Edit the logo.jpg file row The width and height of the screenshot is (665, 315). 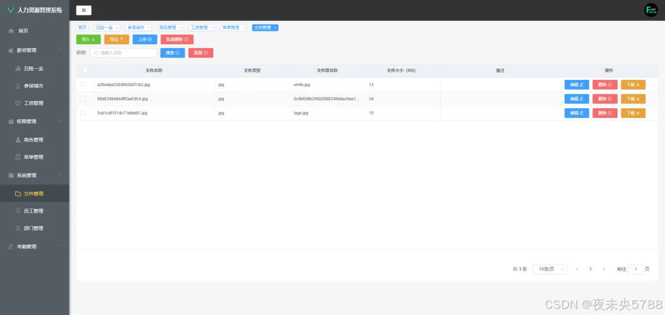tap(577, 113)
